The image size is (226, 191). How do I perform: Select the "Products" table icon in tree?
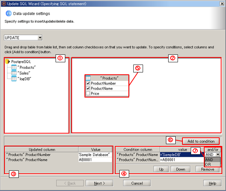point(14,67)
